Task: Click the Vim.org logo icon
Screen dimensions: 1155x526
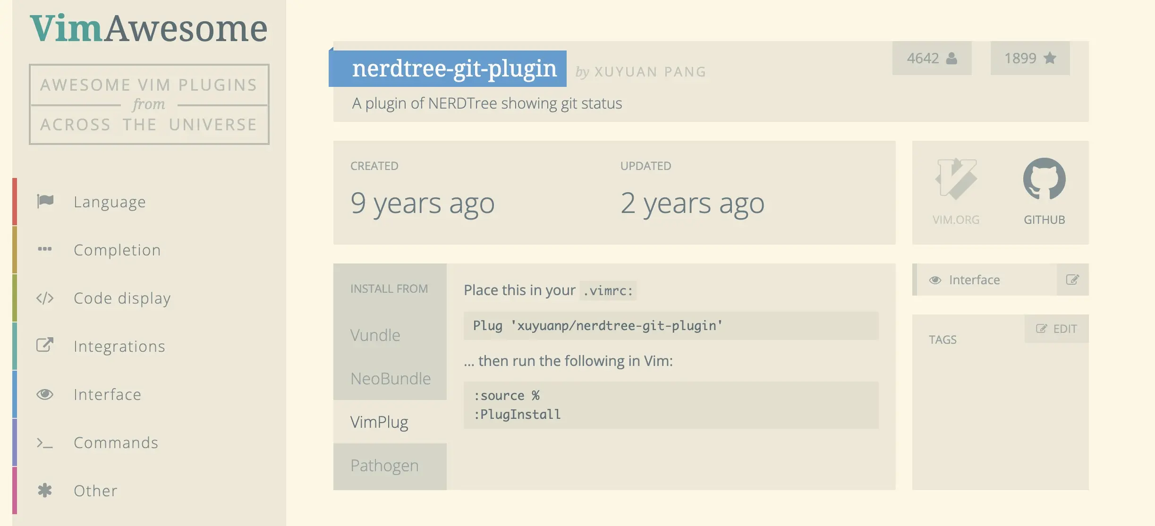Action: click(956, 179)
